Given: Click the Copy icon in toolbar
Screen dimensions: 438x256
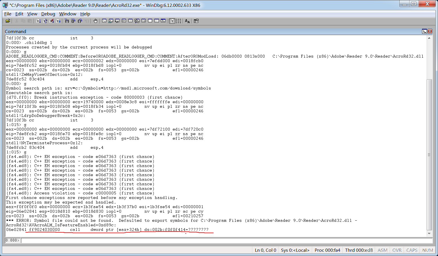Looking at the screenshot, I should pos(23,21).
